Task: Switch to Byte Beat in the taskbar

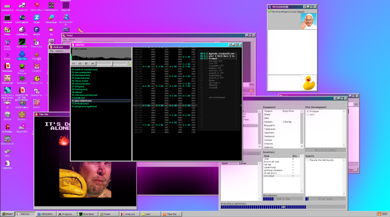Action: 88,214
